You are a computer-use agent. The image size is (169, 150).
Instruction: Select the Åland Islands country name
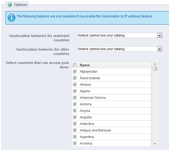(x=90, y=78)
